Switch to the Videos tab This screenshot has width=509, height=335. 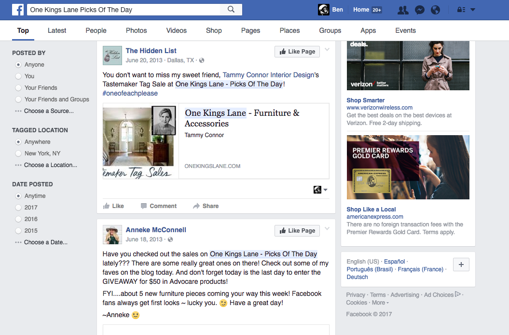pyautogui.click(x=176, y=30)
